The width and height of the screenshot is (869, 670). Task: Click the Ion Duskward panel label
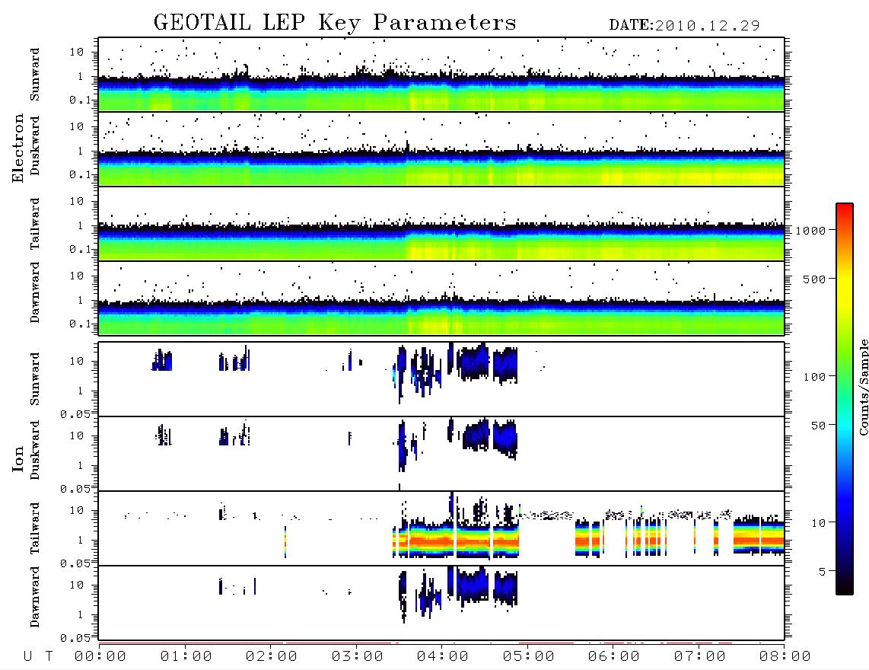click(x=35, y=451)
